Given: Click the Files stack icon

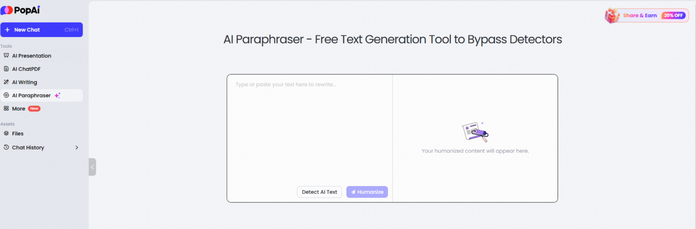Looking at the screenshot, I should pos(6,134).
